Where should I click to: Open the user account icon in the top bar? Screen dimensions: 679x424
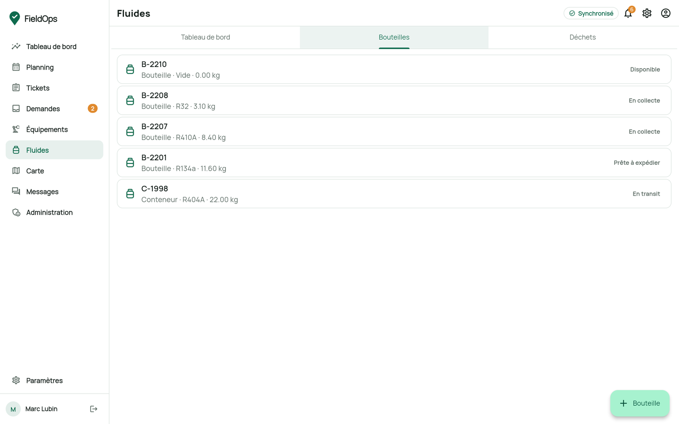(x=666, y=13)
